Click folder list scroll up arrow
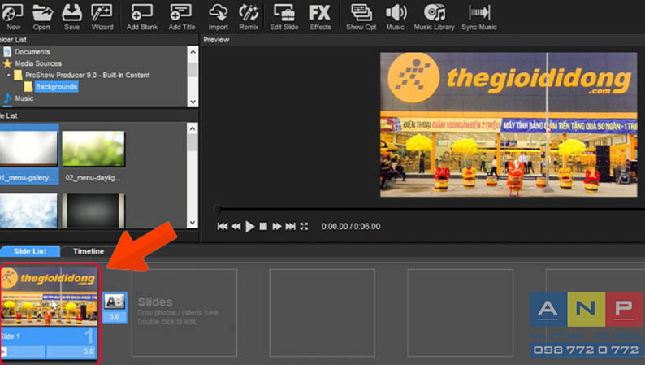Viewport: 645px width, 365px height. pos(193,52)
